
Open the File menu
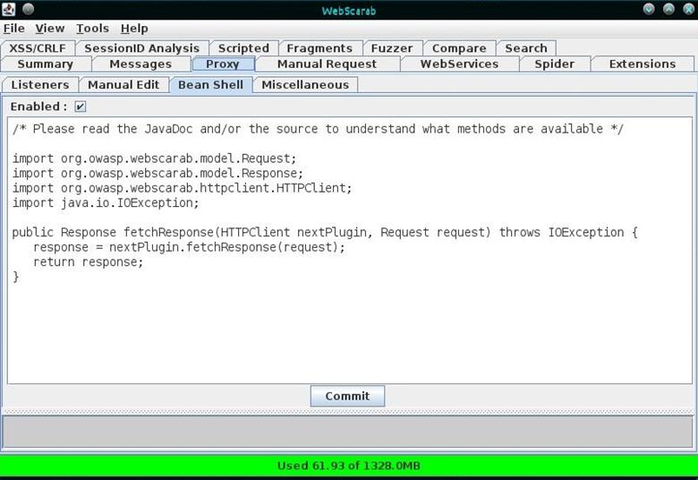pos(14,29)
